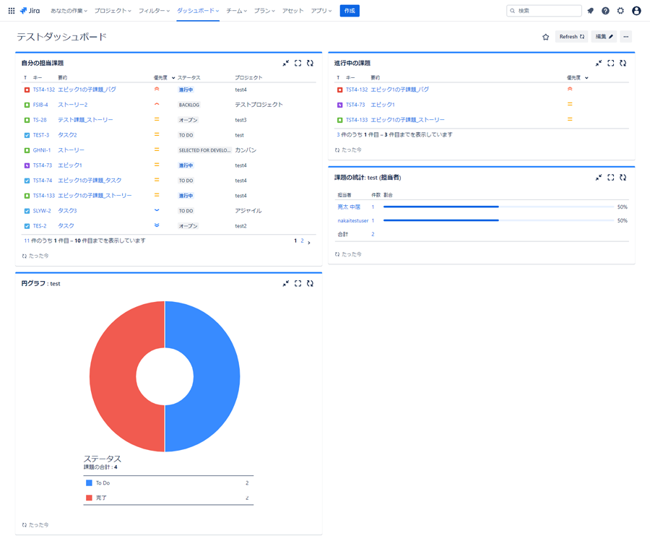
Task: Click the 合計 count 2 link
Action: tap(373, 234)
